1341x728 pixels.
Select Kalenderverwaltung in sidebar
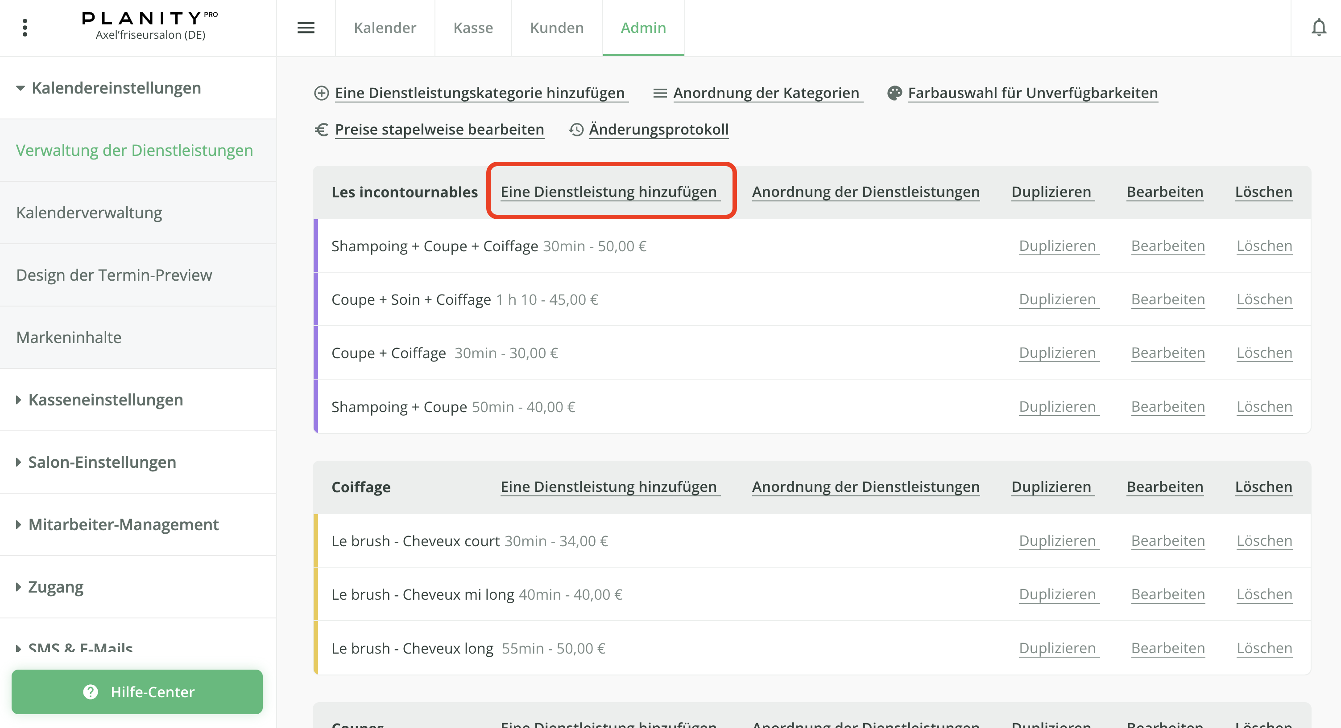point(89,213)
